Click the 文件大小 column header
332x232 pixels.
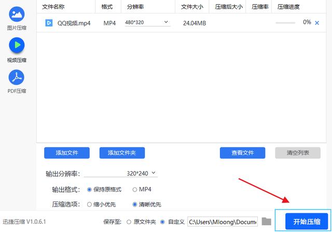pyautogui.click(x=192, y=7)
